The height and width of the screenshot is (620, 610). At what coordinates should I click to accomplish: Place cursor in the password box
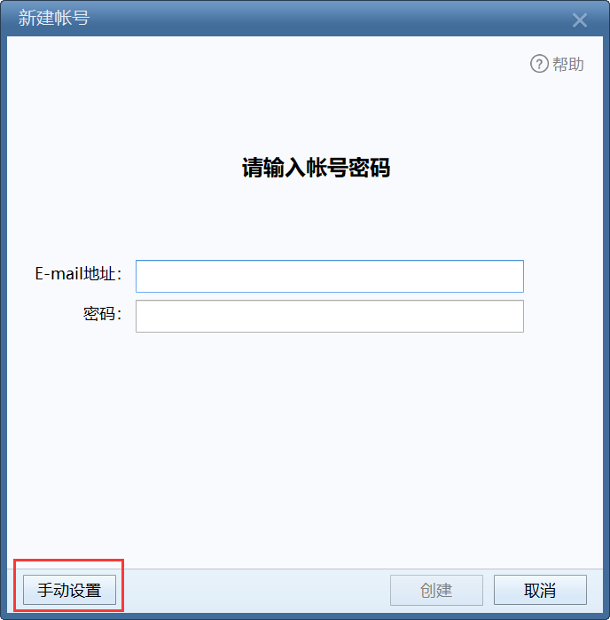click(330, 317)
